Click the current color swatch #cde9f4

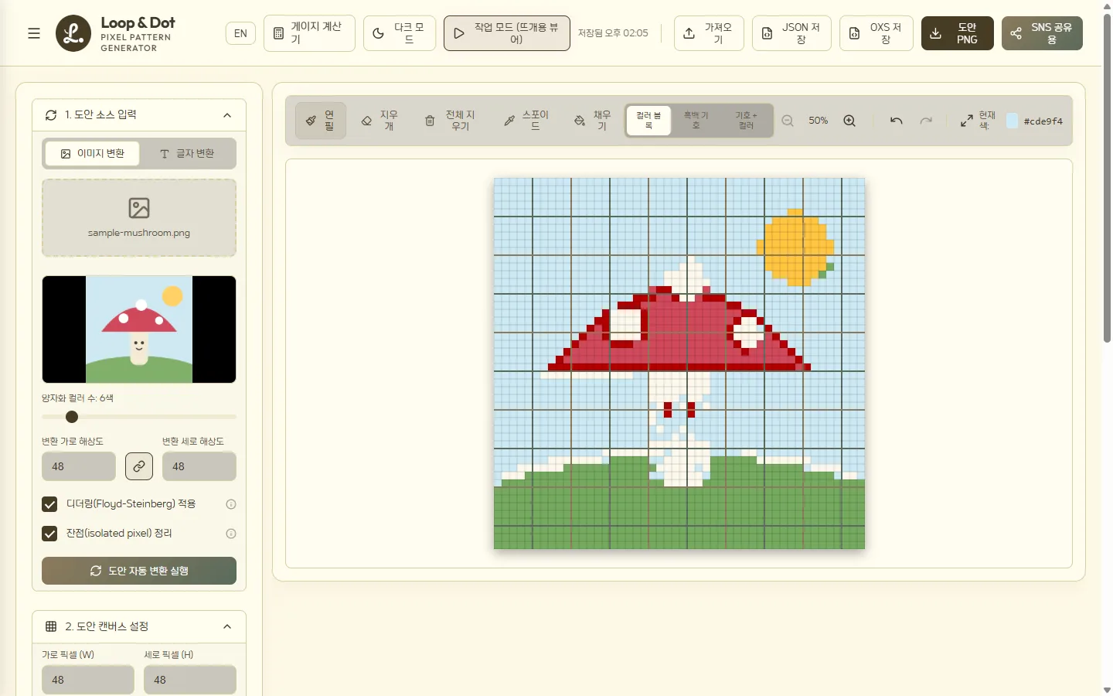1013,121
